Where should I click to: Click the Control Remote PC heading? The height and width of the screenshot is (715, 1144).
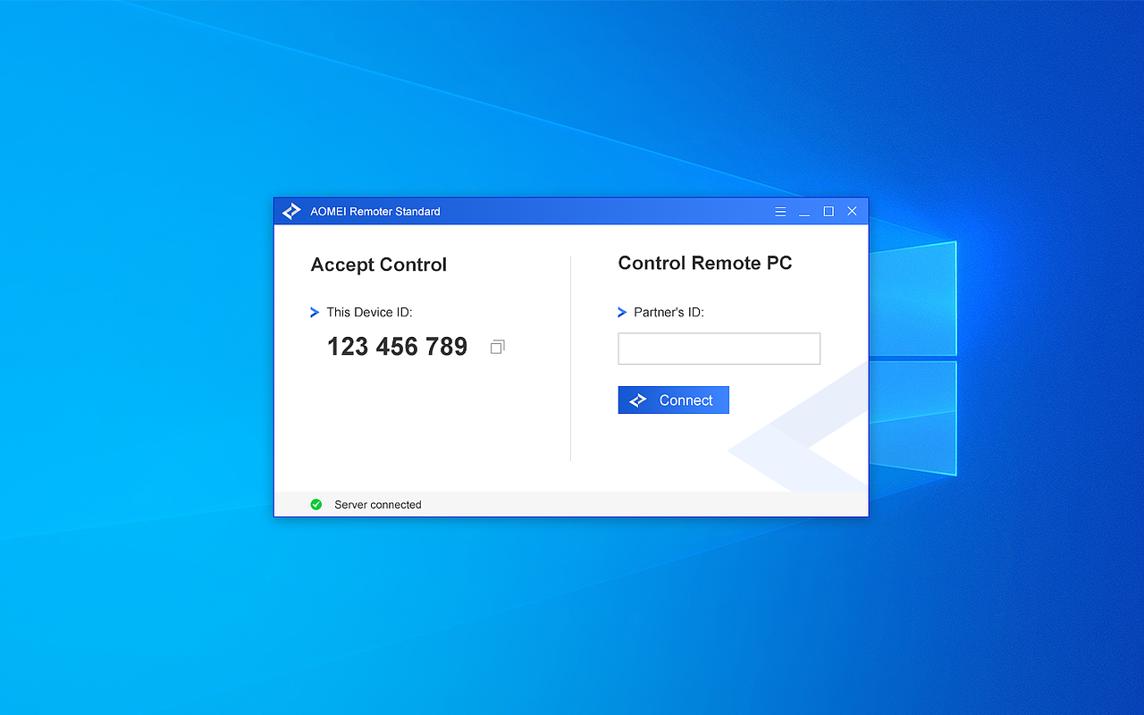click(705, 263)
